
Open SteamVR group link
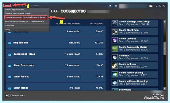coord(124,56)
